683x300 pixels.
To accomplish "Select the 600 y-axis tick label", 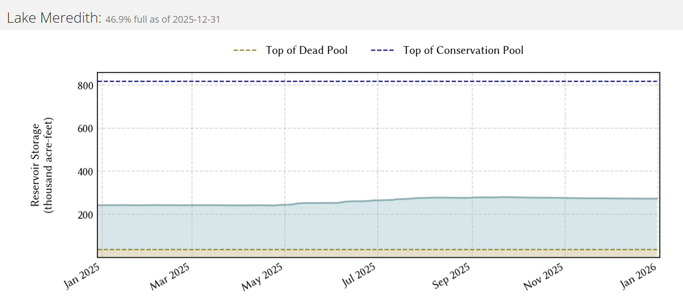I will (85, 129).
